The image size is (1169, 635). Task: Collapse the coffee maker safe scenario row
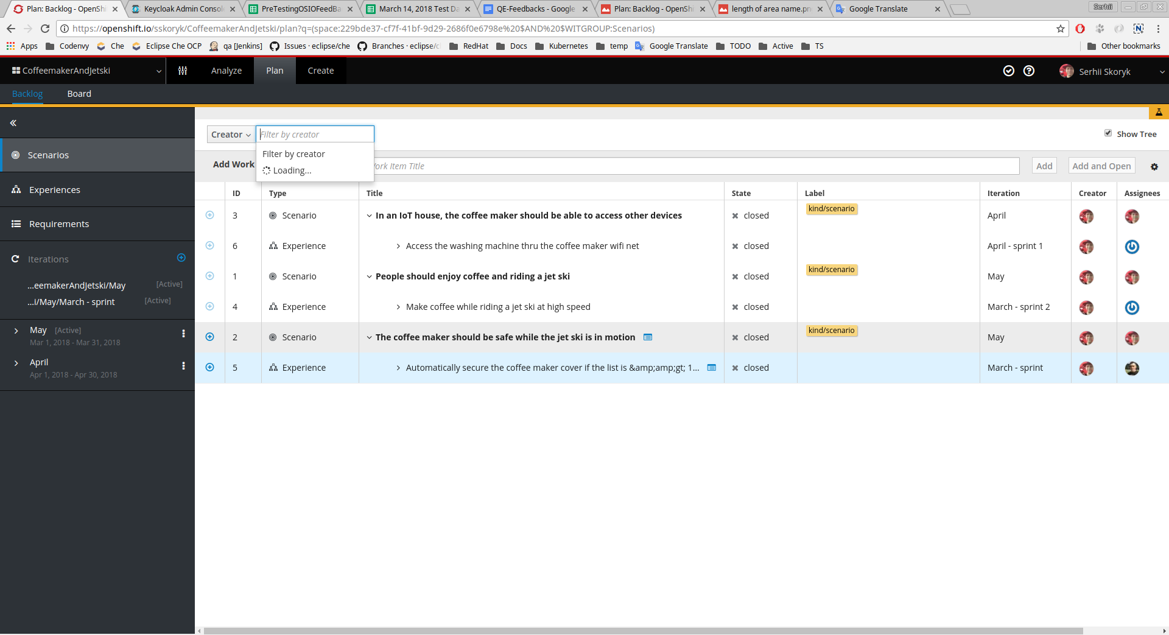[x=369, y=337]
